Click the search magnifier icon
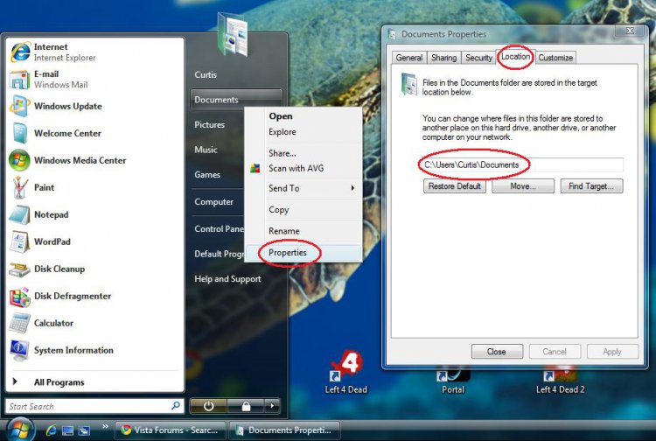Image resolution: width=656 pixels, height=441 pixels. 176,405
